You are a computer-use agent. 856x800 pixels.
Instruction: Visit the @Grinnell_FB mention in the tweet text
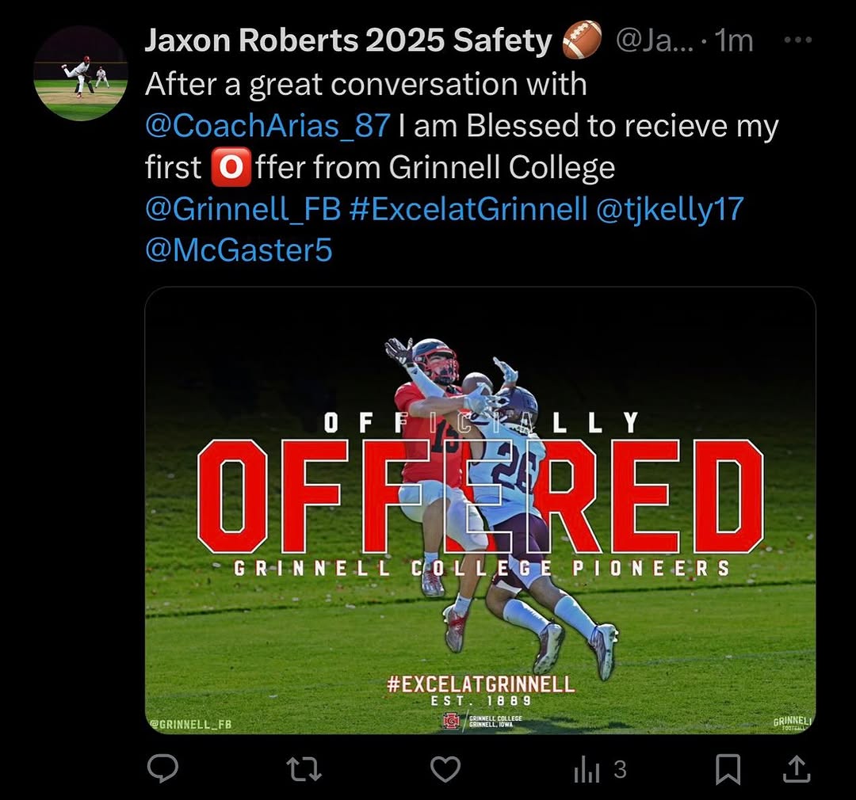click(x=243, y=209)
